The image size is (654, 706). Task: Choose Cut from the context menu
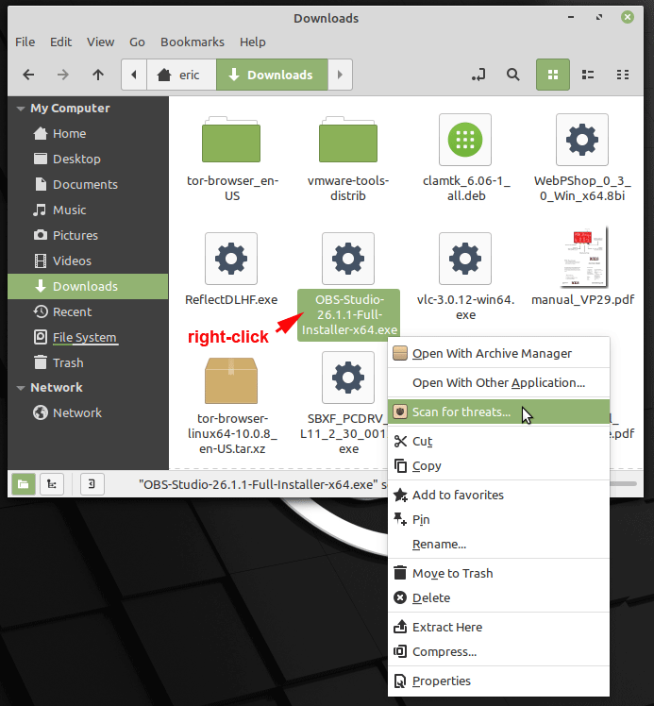[498, 442]
